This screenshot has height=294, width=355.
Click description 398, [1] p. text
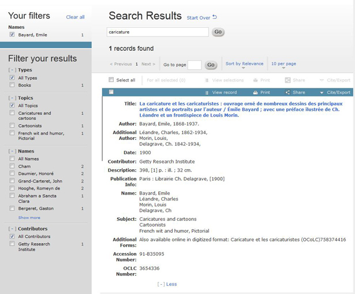166,170
